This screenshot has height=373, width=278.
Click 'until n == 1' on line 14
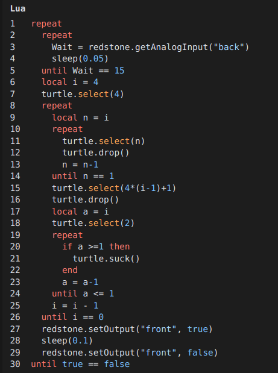pyautogui.click(x=83, y=177)
